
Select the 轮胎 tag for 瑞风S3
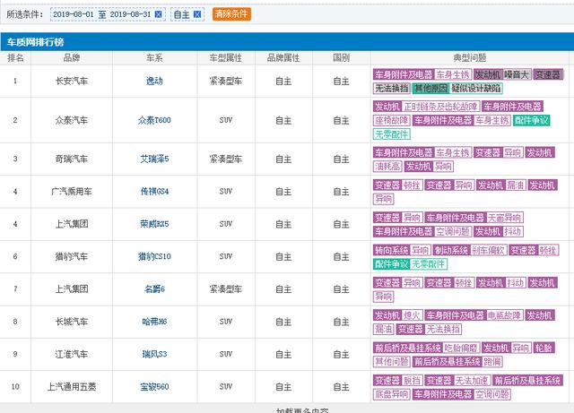(x=544, y=348)
